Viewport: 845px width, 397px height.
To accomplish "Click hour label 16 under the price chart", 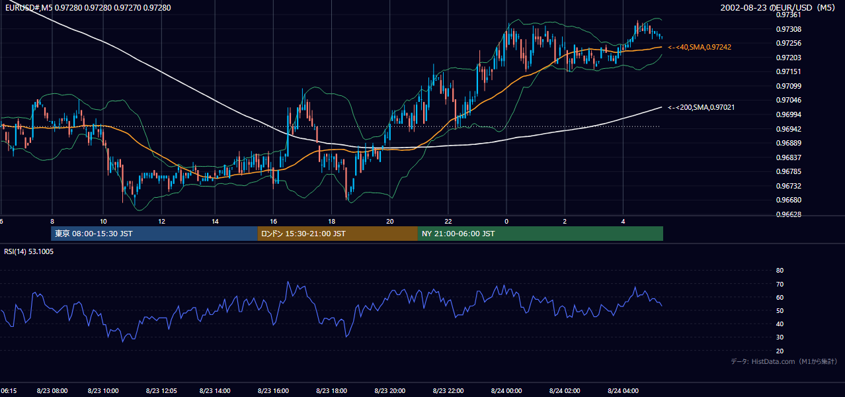I will click(274, 221).
